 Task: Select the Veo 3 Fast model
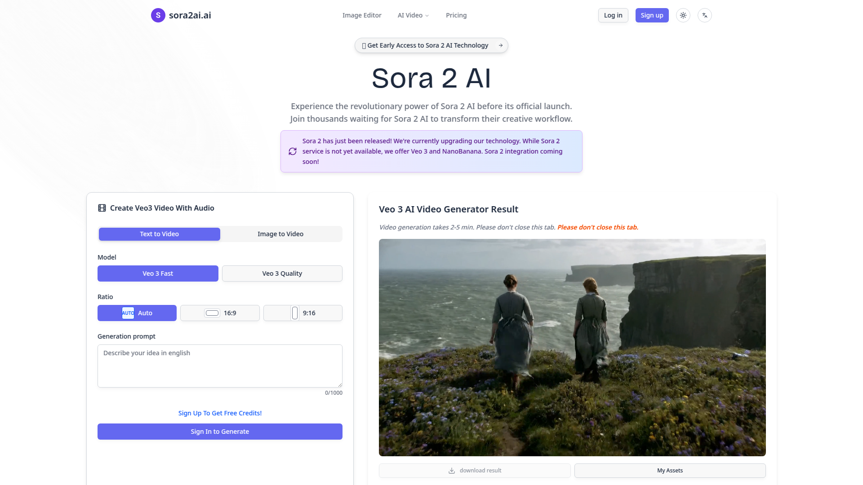click(x=158, y=273)
